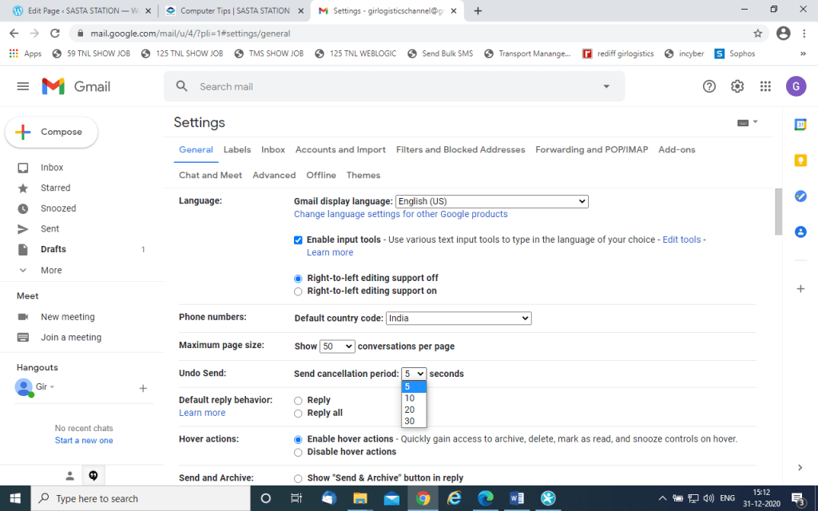The image size is (818, 511).
Task: Open Google Tasks in side panel
Action: (800, 196)
